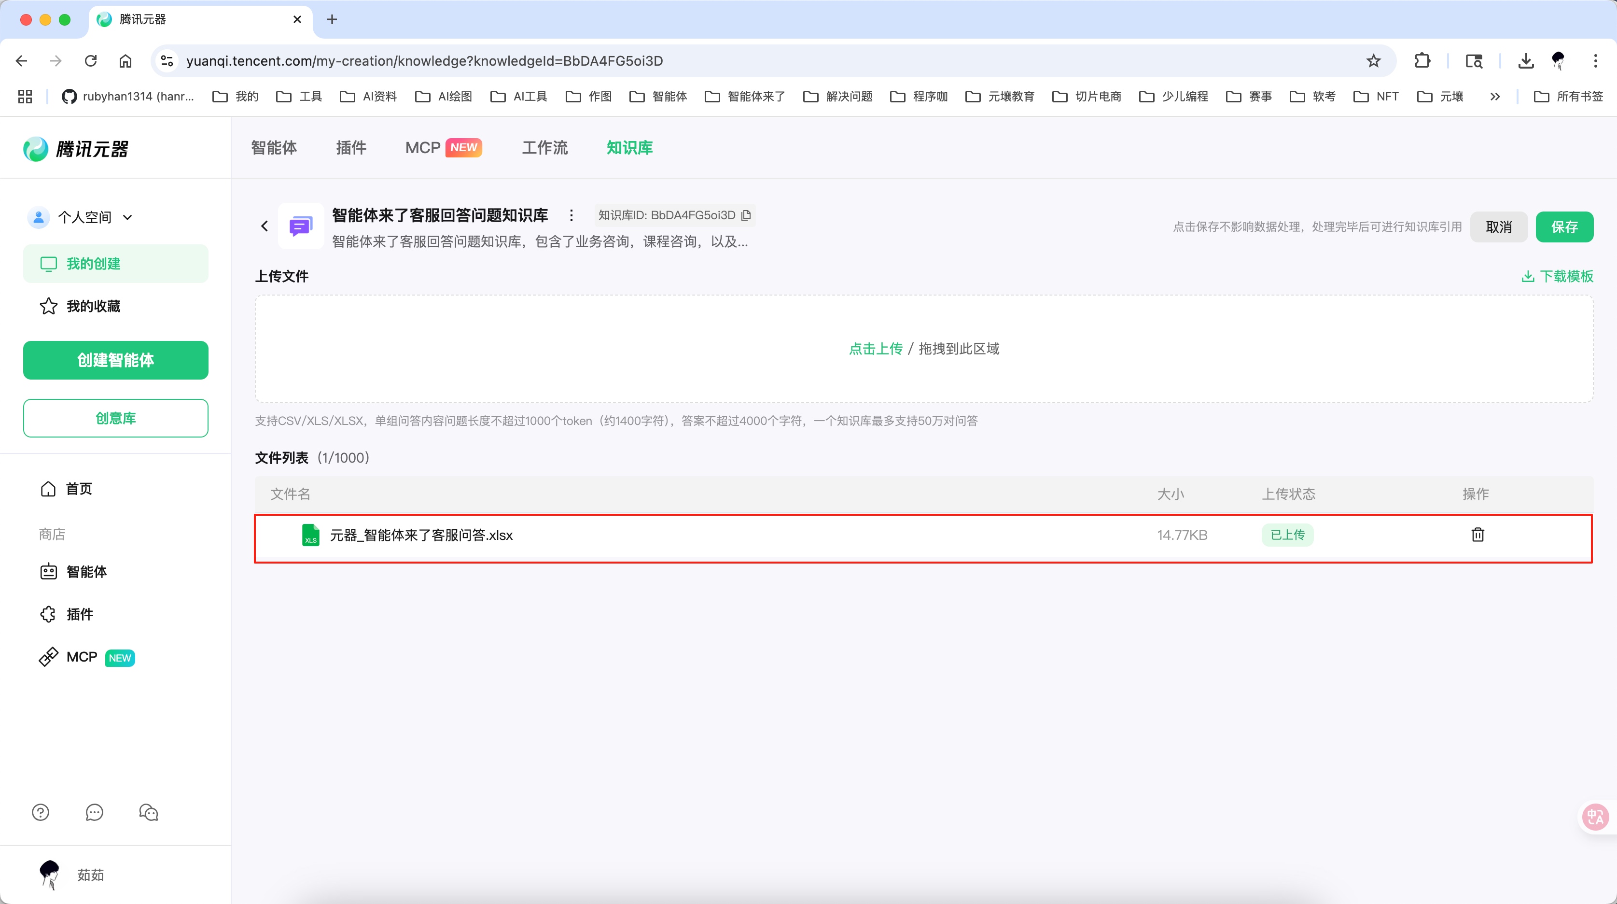Click the XLS file icon in the list
Viewport: 1617px width, 904px height.
pos(311,535)
